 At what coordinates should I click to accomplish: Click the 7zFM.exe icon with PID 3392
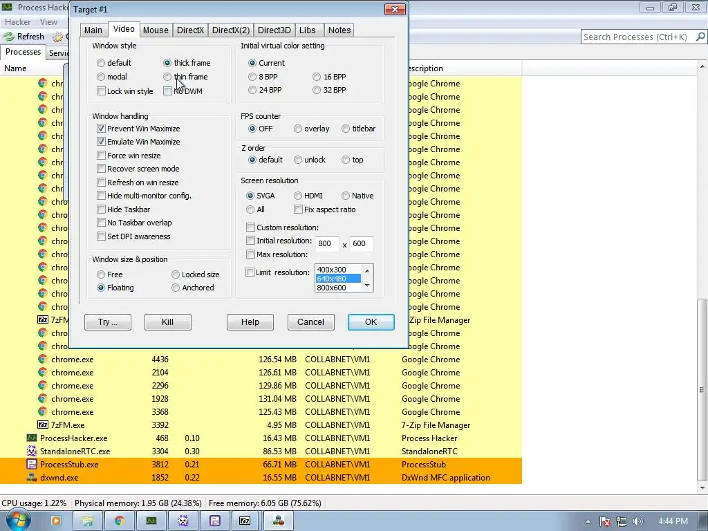[43, 425]
